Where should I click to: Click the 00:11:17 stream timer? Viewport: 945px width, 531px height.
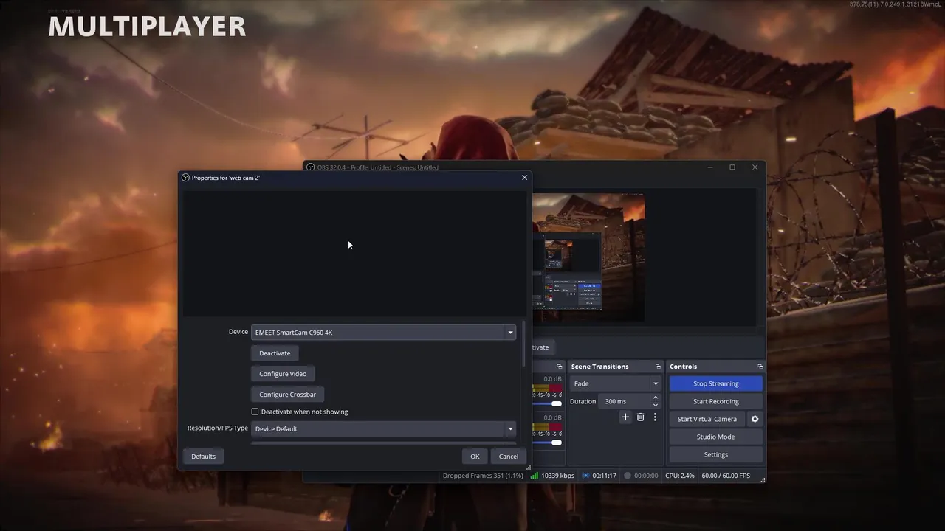click(x=604, y=476)
